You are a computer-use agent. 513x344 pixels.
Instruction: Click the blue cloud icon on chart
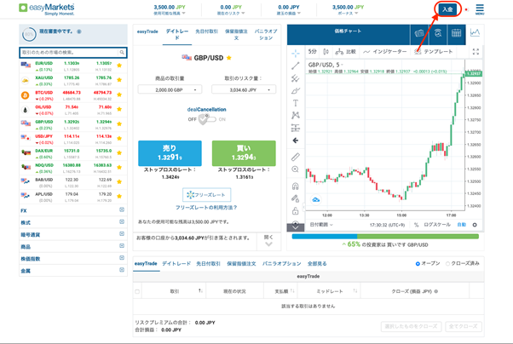pos(315,199)
